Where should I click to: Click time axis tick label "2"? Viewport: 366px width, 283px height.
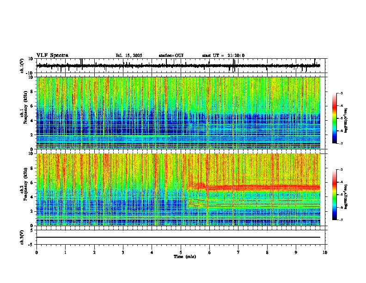[94, 252]
